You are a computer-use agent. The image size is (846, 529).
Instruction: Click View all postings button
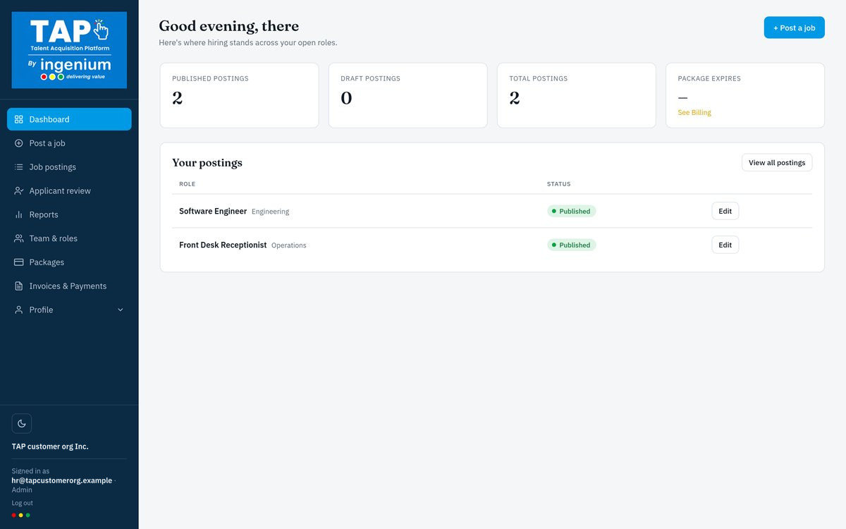(x=777, y=162)
